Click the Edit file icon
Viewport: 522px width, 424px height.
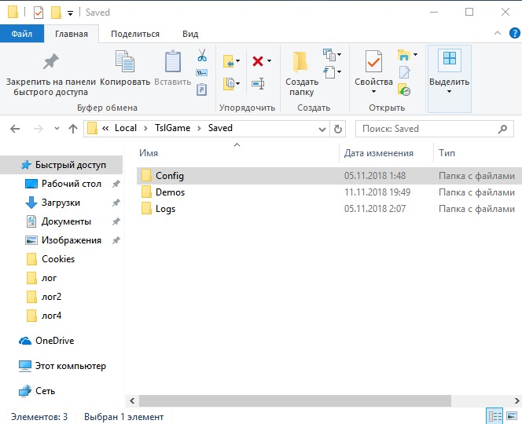[405, 72]
